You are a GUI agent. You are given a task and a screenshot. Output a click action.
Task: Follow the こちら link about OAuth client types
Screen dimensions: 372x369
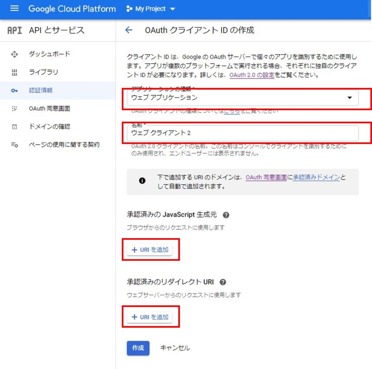point(232,111)
